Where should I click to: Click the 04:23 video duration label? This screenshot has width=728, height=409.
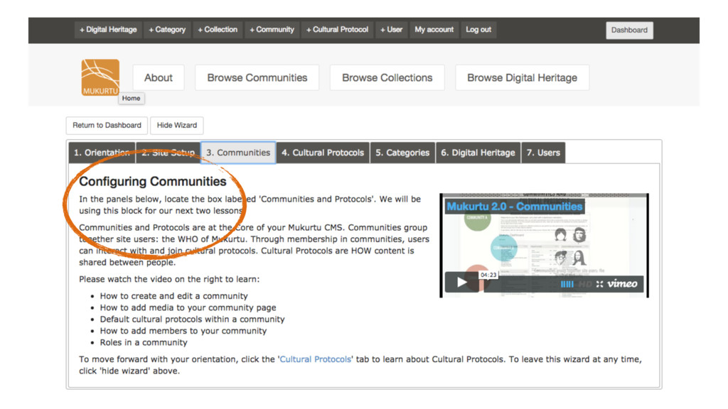coord(488,275)
